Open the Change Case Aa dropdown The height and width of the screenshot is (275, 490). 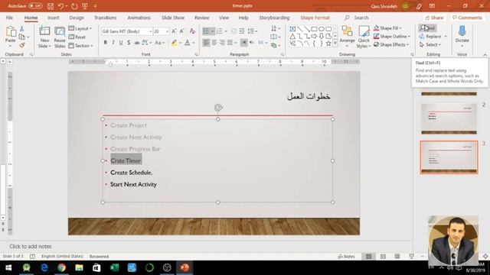click(x=159, y=43)
